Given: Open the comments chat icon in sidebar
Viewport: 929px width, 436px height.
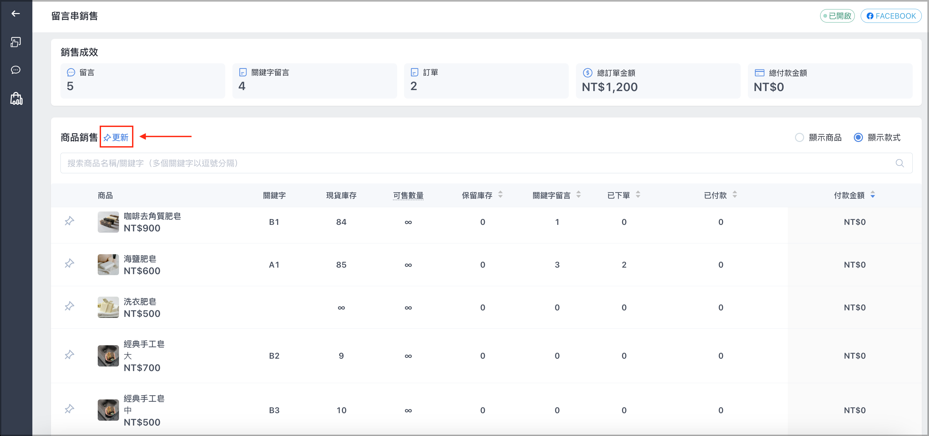Looking at the screenshot, I should tap(15, 70).
